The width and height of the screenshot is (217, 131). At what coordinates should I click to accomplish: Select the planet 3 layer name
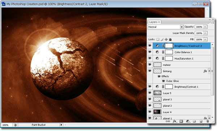pos(167,99)
